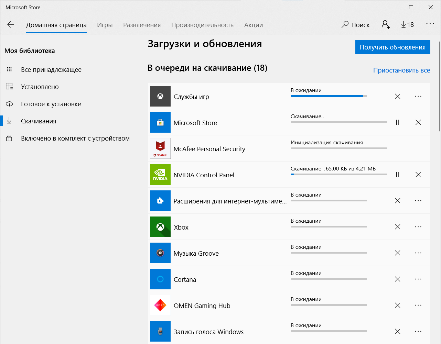The image size is (441, 344).
Task: Click the Запись голоса Windows icon
Action: 160,331
